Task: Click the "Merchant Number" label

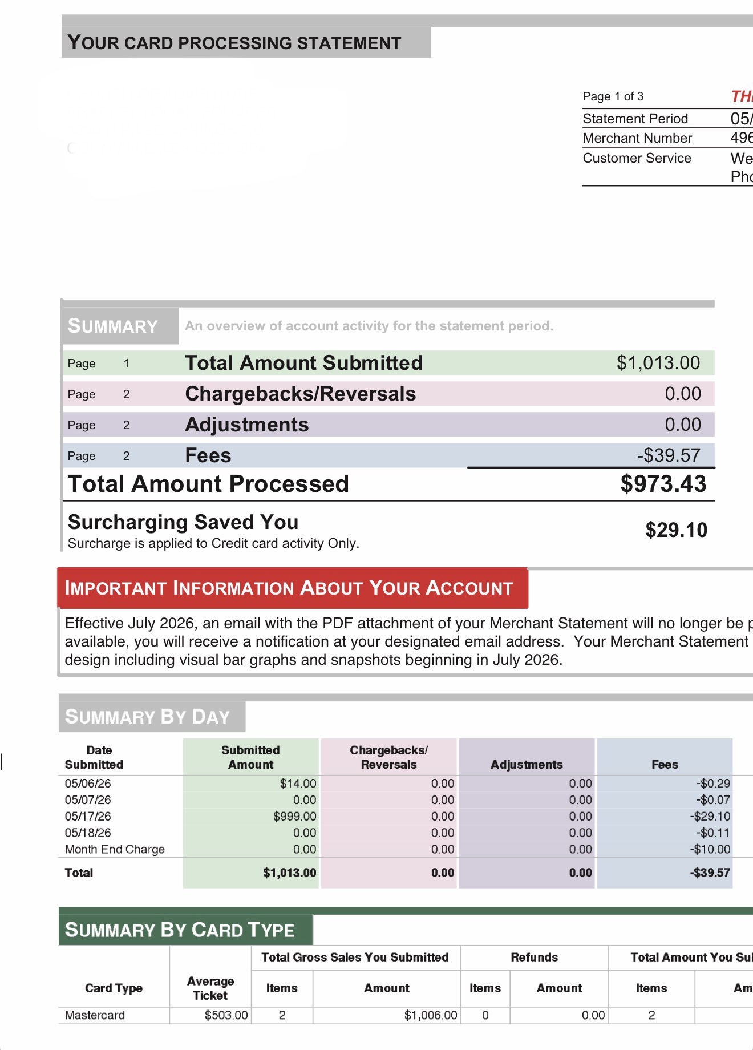Action: coord(637,138)
